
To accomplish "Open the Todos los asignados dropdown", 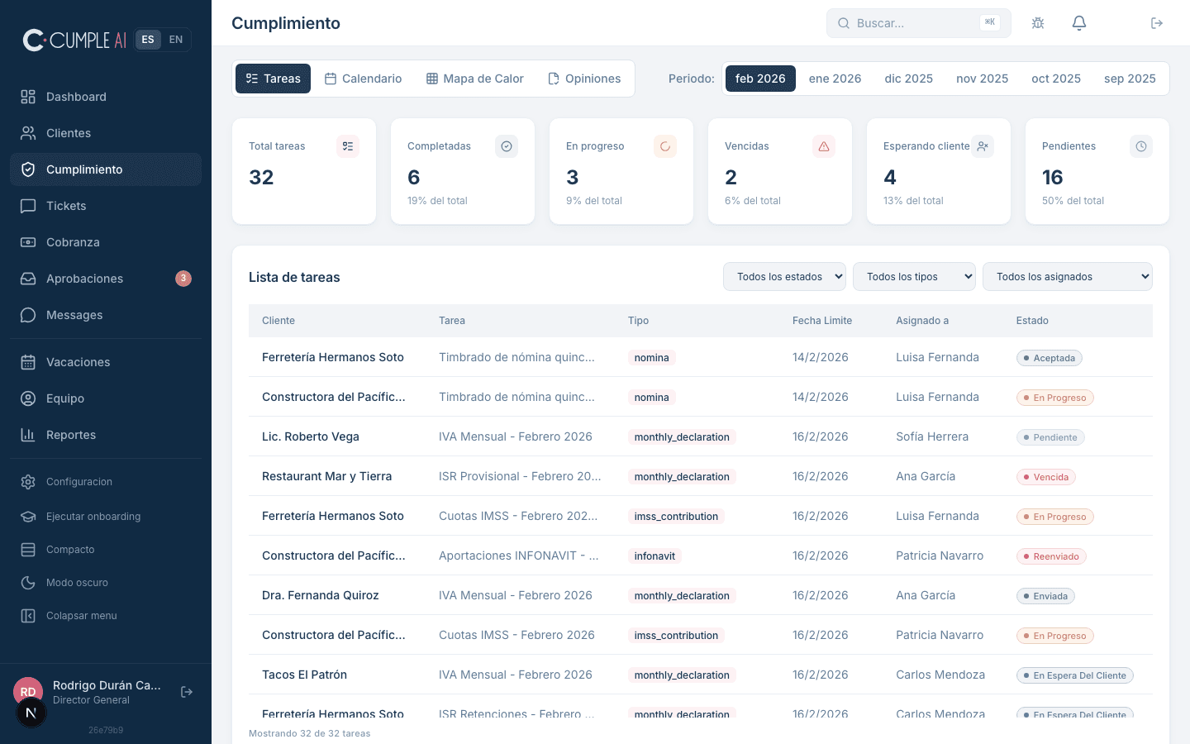I will coord(1067,277).
